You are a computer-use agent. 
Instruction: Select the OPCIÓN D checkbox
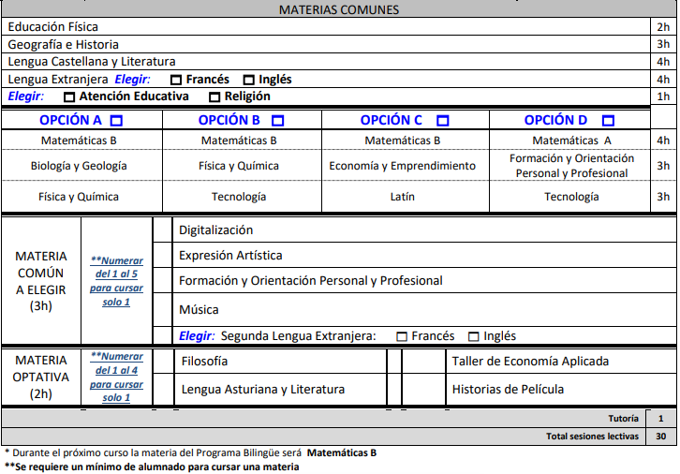tap(608, 121)
